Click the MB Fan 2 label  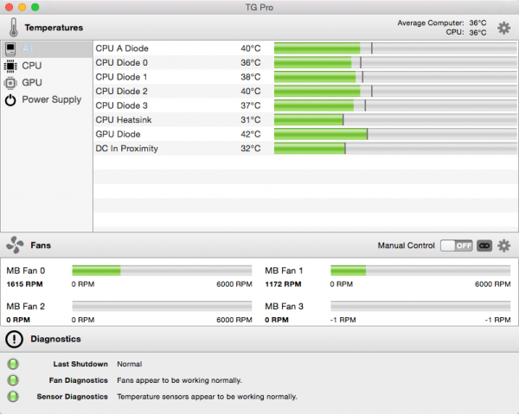tap(25, 306)
